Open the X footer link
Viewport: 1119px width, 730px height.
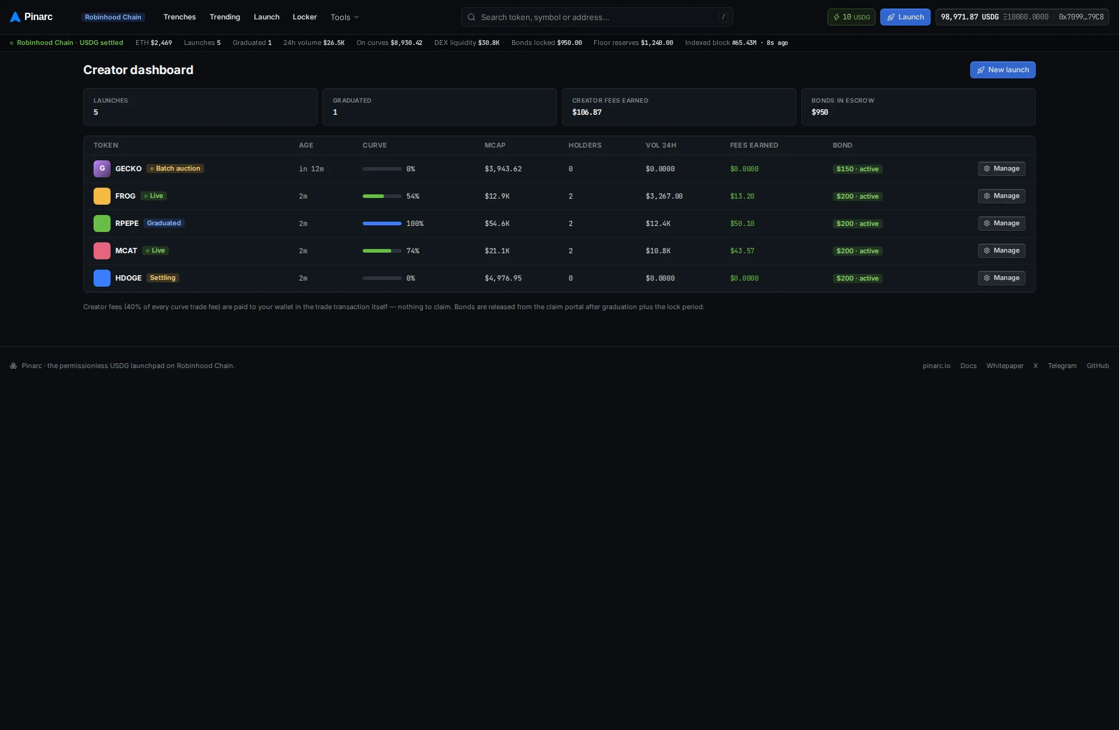tap(1036, 366)
